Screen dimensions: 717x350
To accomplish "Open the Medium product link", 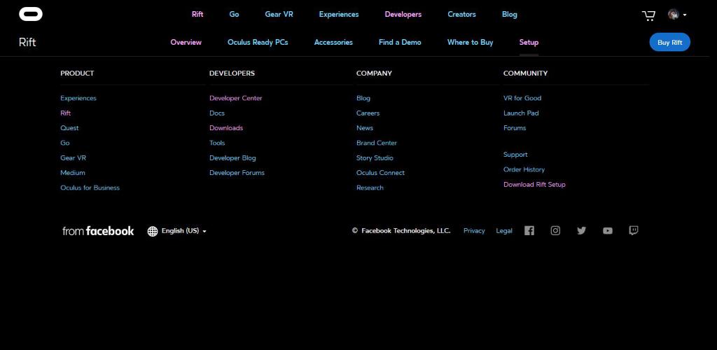I will (x=73, y=173).
